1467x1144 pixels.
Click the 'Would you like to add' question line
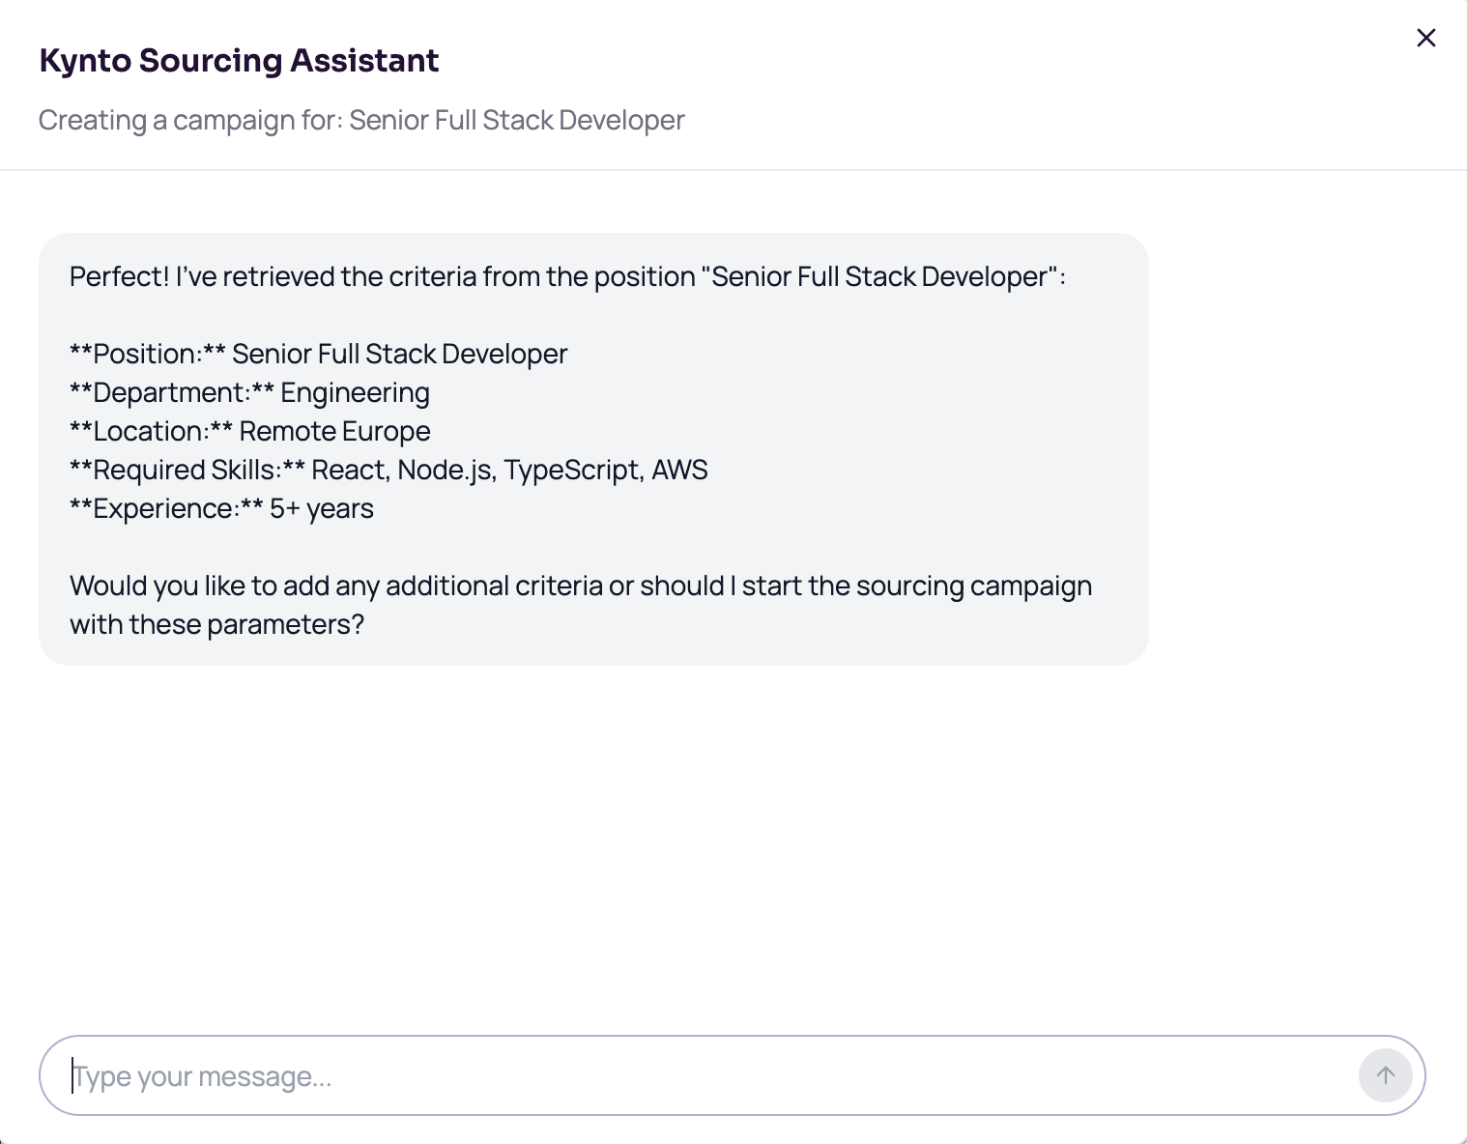[581, 586]
